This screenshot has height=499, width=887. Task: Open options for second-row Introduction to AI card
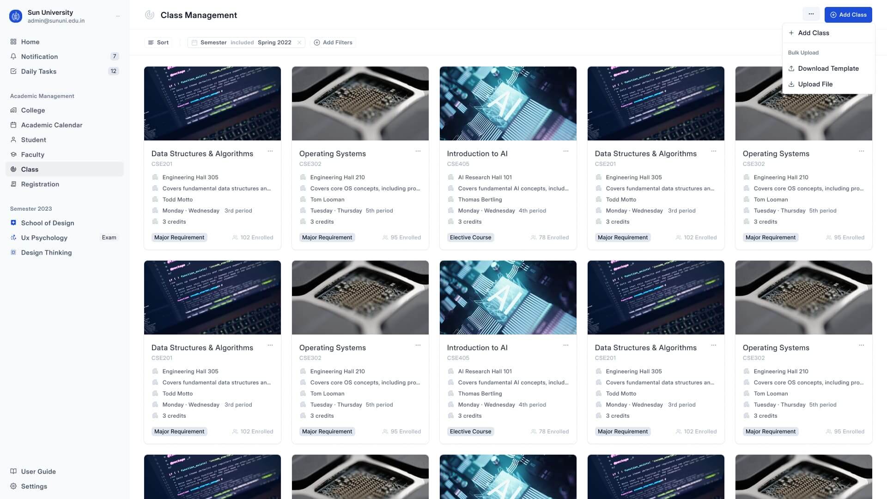pos(566,345)
